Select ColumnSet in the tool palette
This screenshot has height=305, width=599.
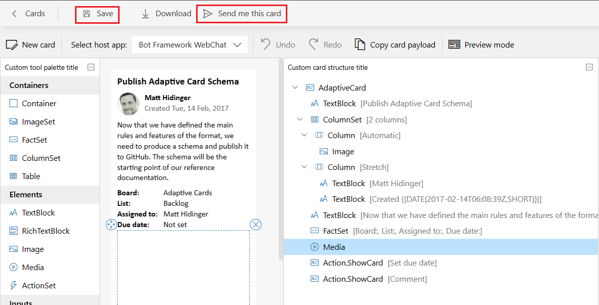[50, 158]
